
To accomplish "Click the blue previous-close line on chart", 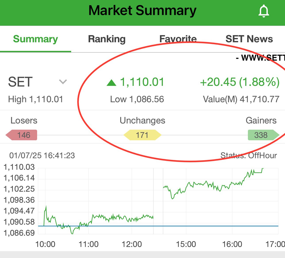I will point(158,226).
